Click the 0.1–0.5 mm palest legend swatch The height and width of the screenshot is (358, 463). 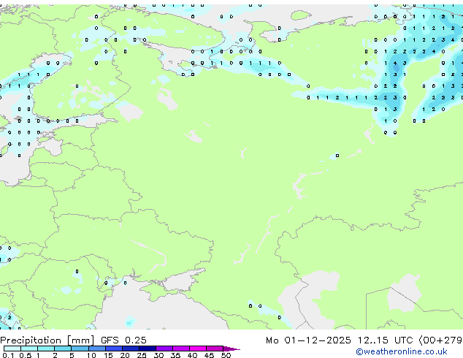click(12, 349)
